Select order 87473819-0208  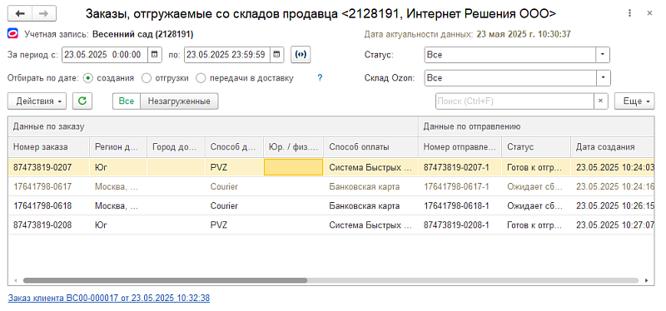pos(42,225)
